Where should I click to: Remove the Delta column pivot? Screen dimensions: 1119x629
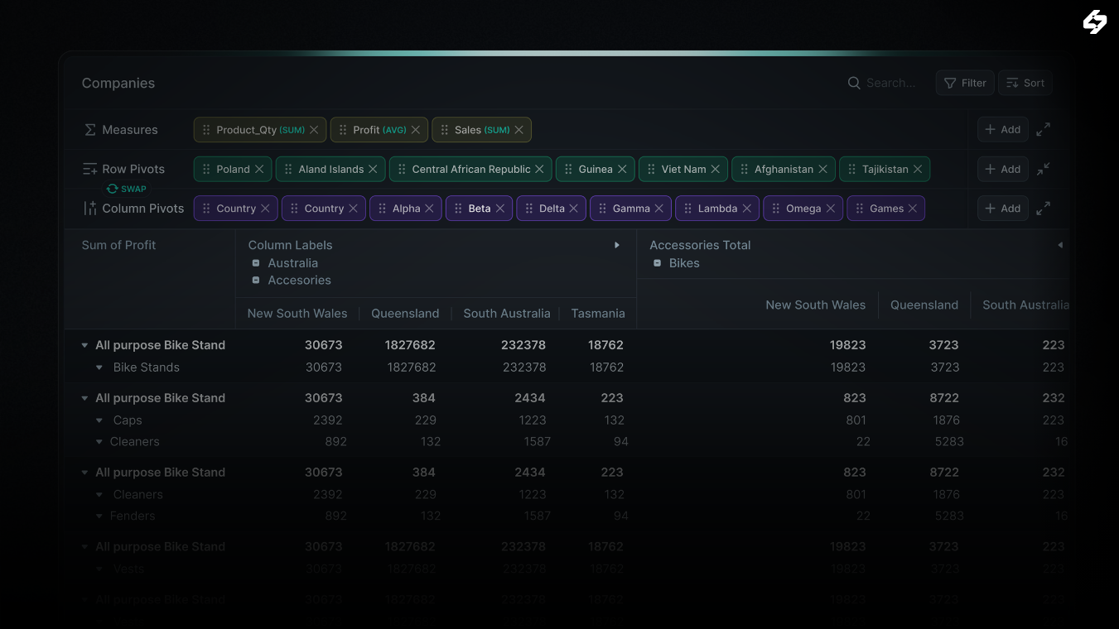click(x=574, y=209)
